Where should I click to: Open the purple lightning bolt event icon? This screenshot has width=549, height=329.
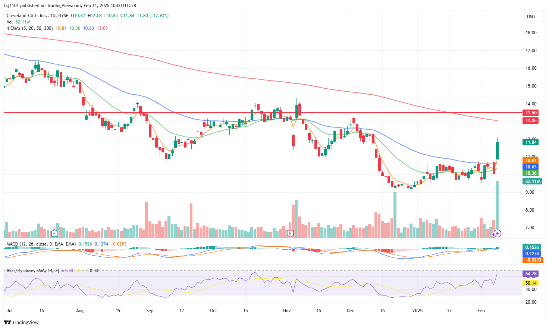point(497,234)
